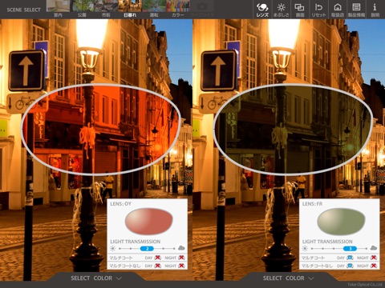385x288 pixels.
Task: Expand right SELECT COLOR drawer
Action: point(288,278)
